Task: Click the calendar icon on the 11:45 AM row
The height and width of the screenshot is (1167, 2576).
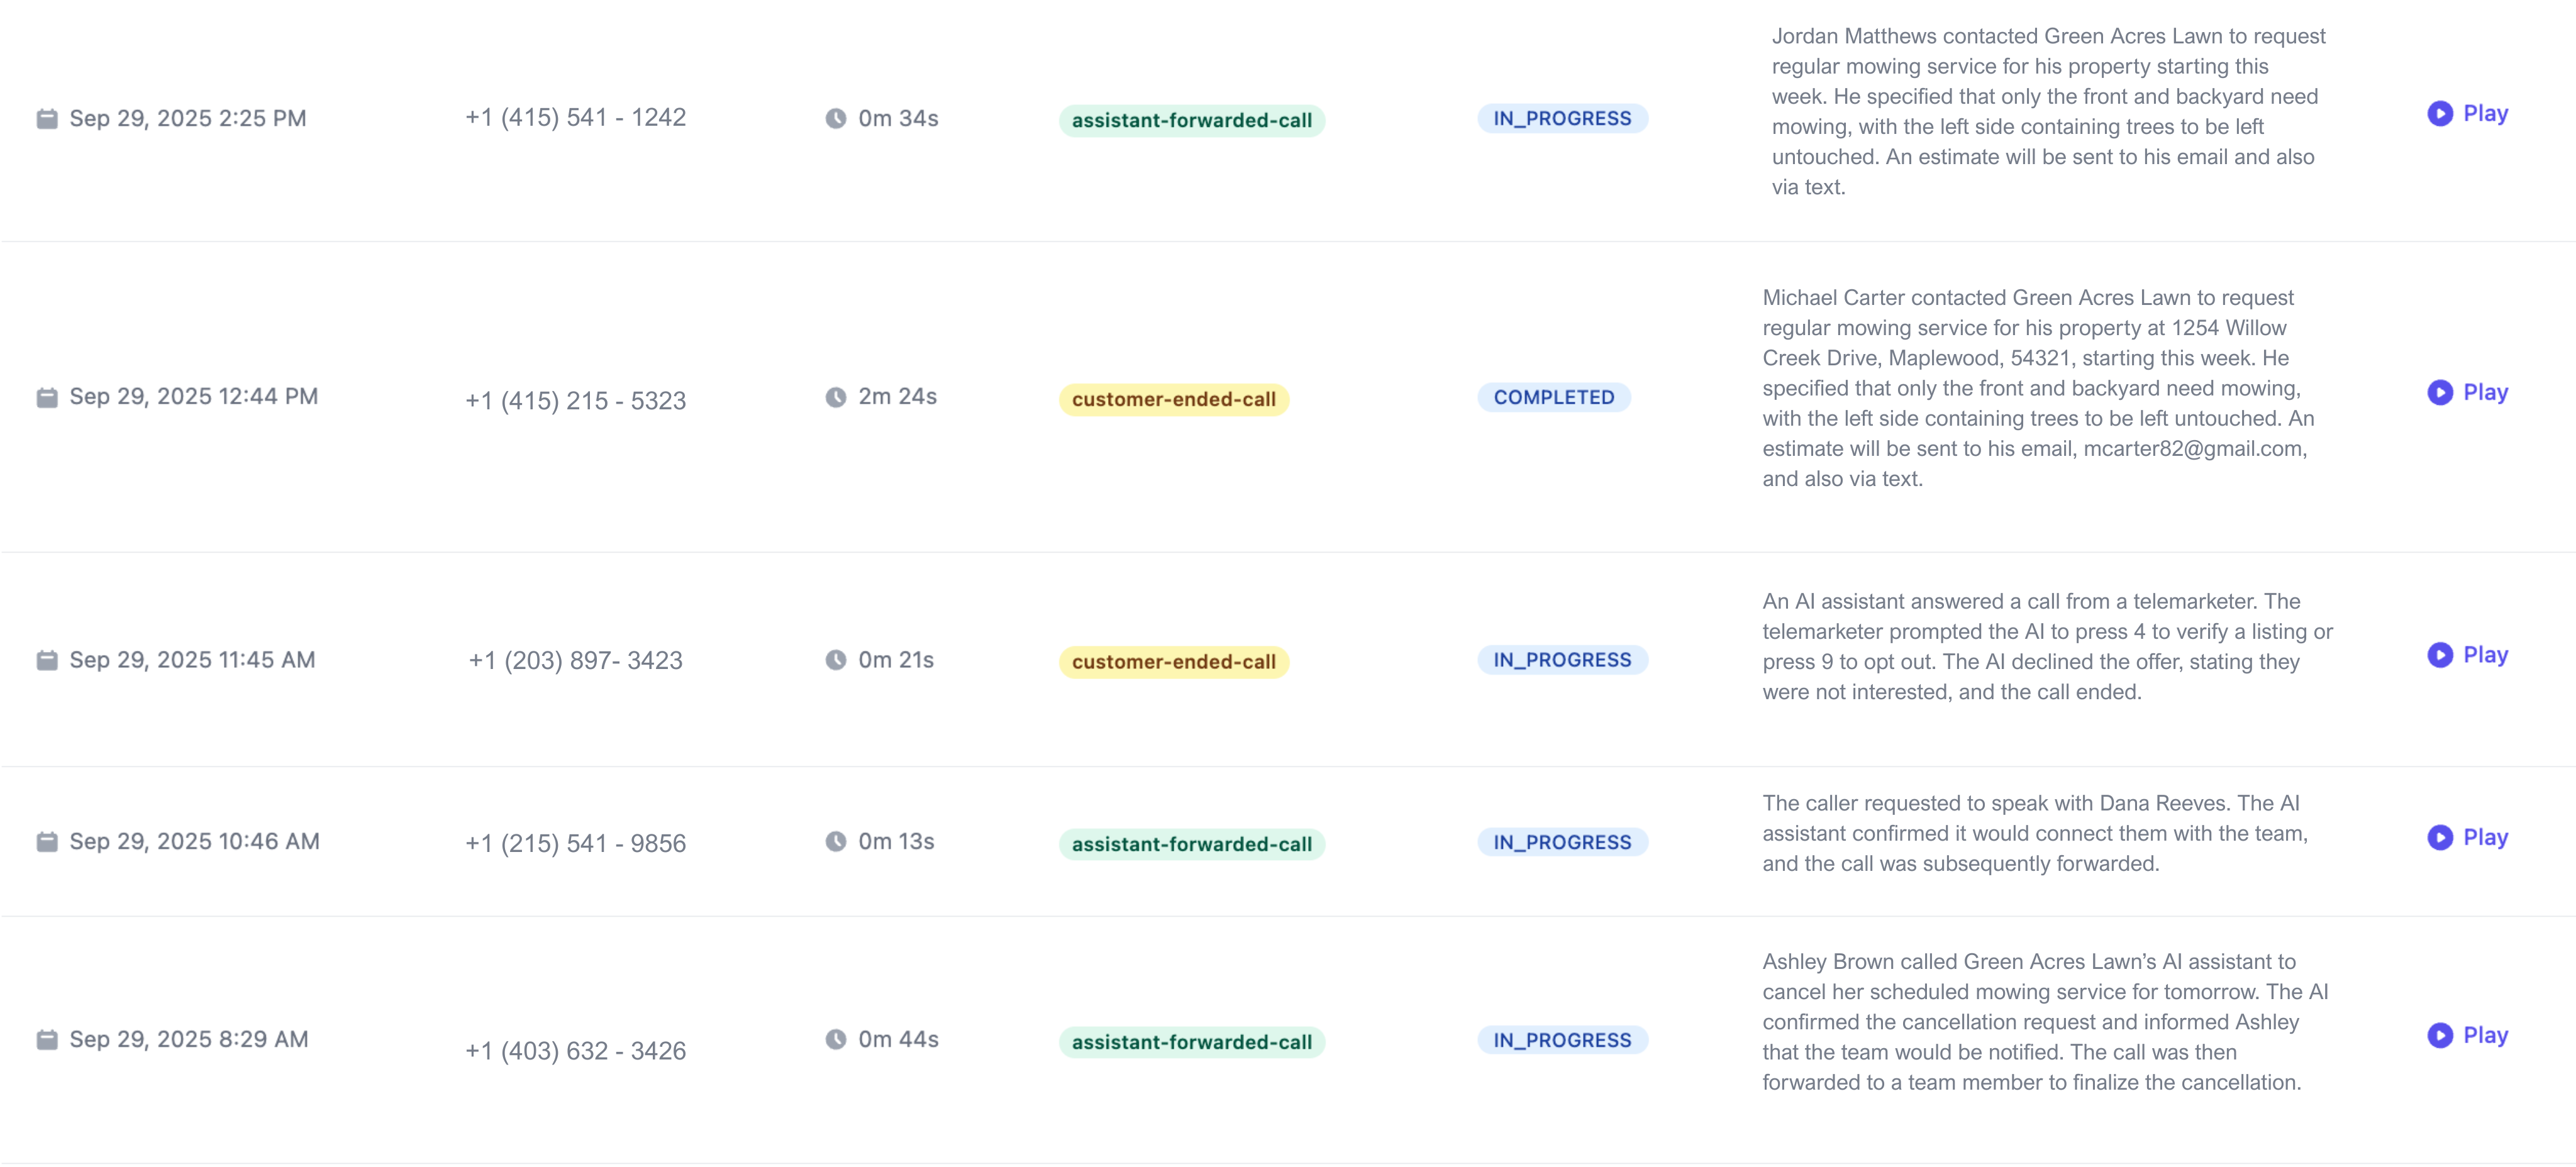Action: tap(47, 659)
